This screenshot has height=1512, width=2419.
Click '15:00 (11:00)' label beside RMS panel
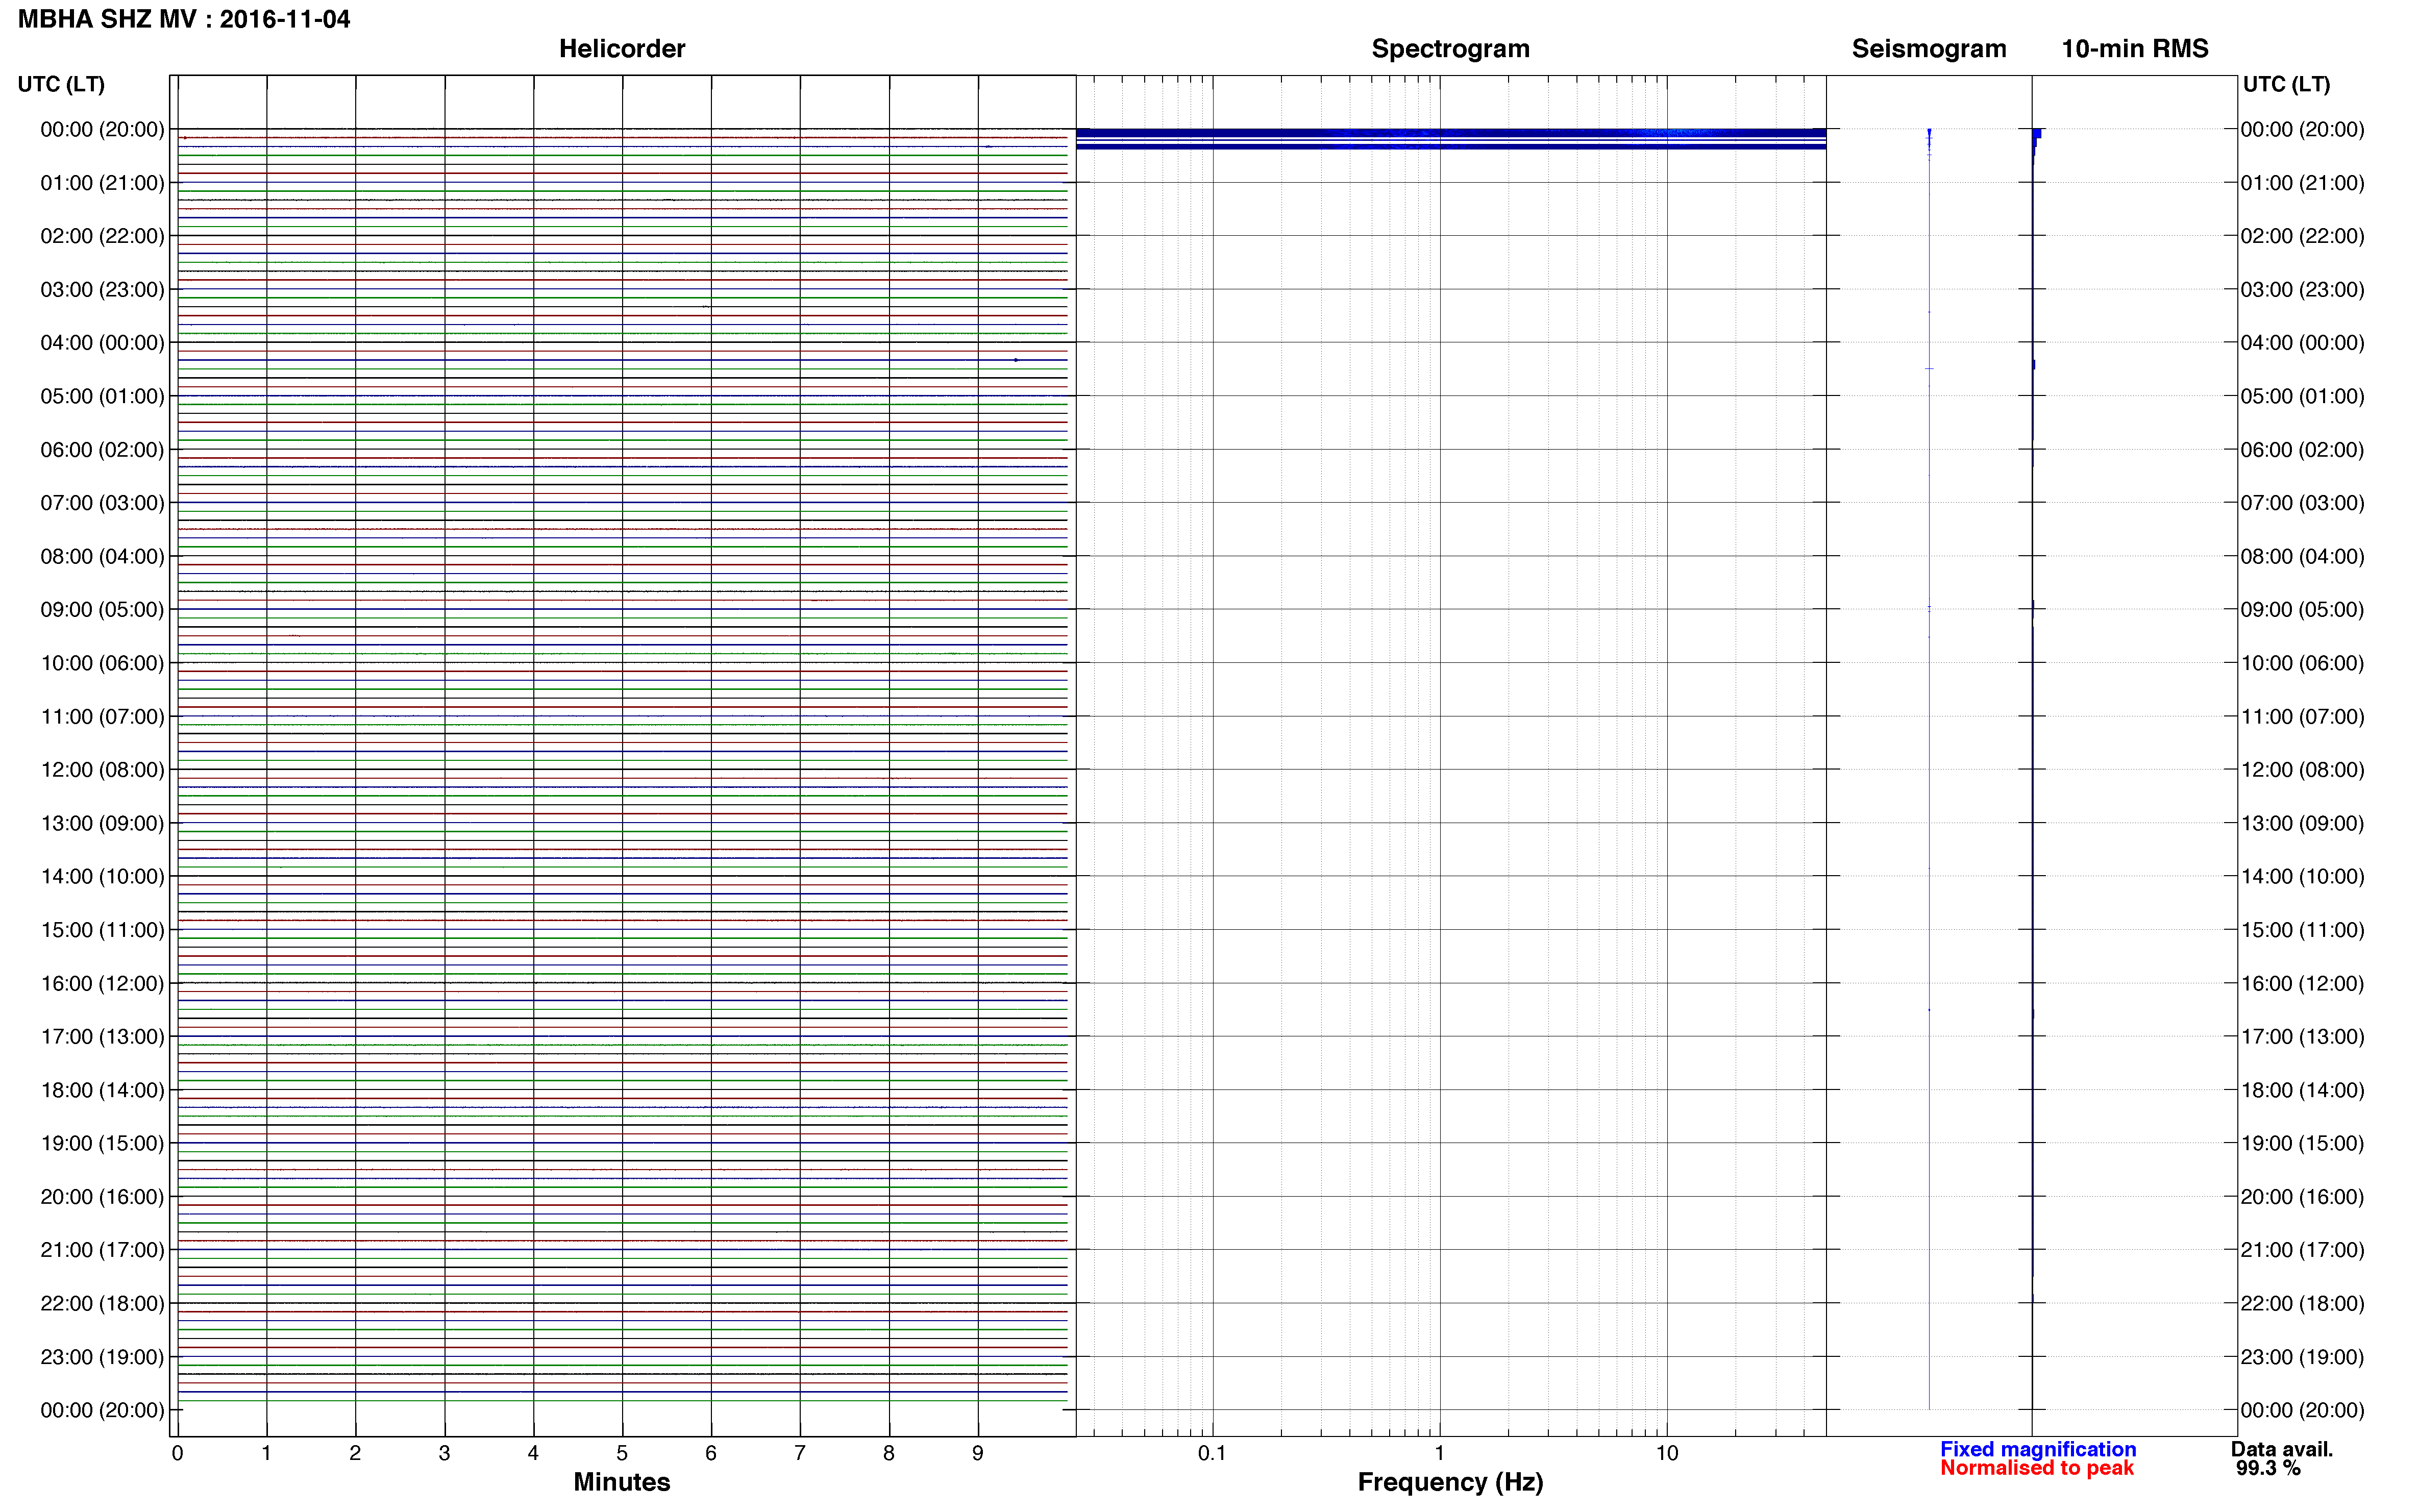coord(2302,930)
